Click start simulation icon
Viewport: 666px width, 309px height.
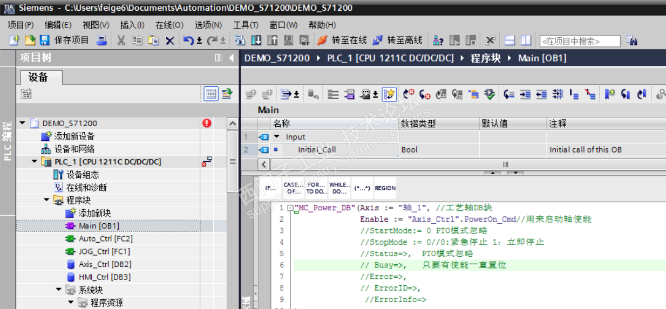pos(289,40)
